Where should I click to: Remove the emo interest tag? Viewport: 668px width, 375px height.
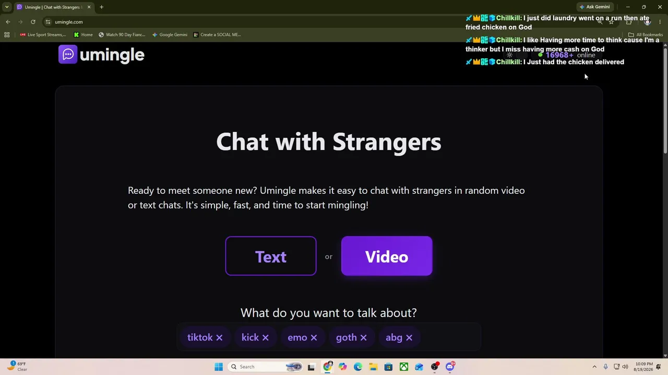click(314, 337)
